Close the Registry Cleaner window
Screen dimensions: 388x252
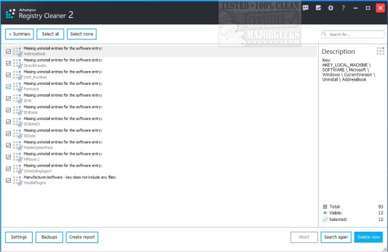click(x=380, y=8)
